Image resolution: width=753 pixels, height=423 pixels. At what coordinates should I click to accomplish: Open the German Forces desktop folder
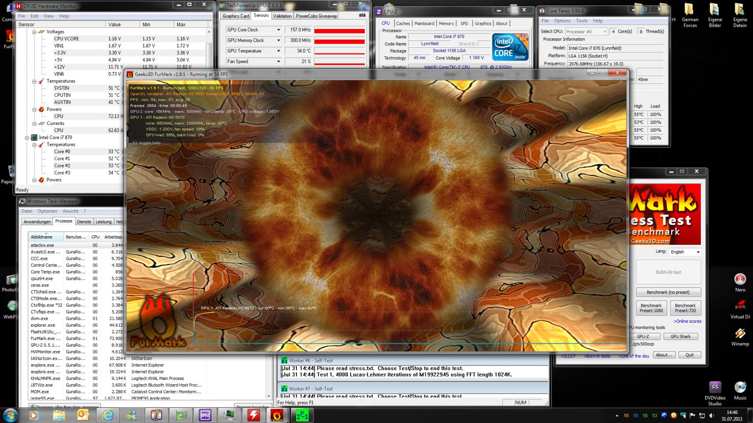[x=690, y=16]
